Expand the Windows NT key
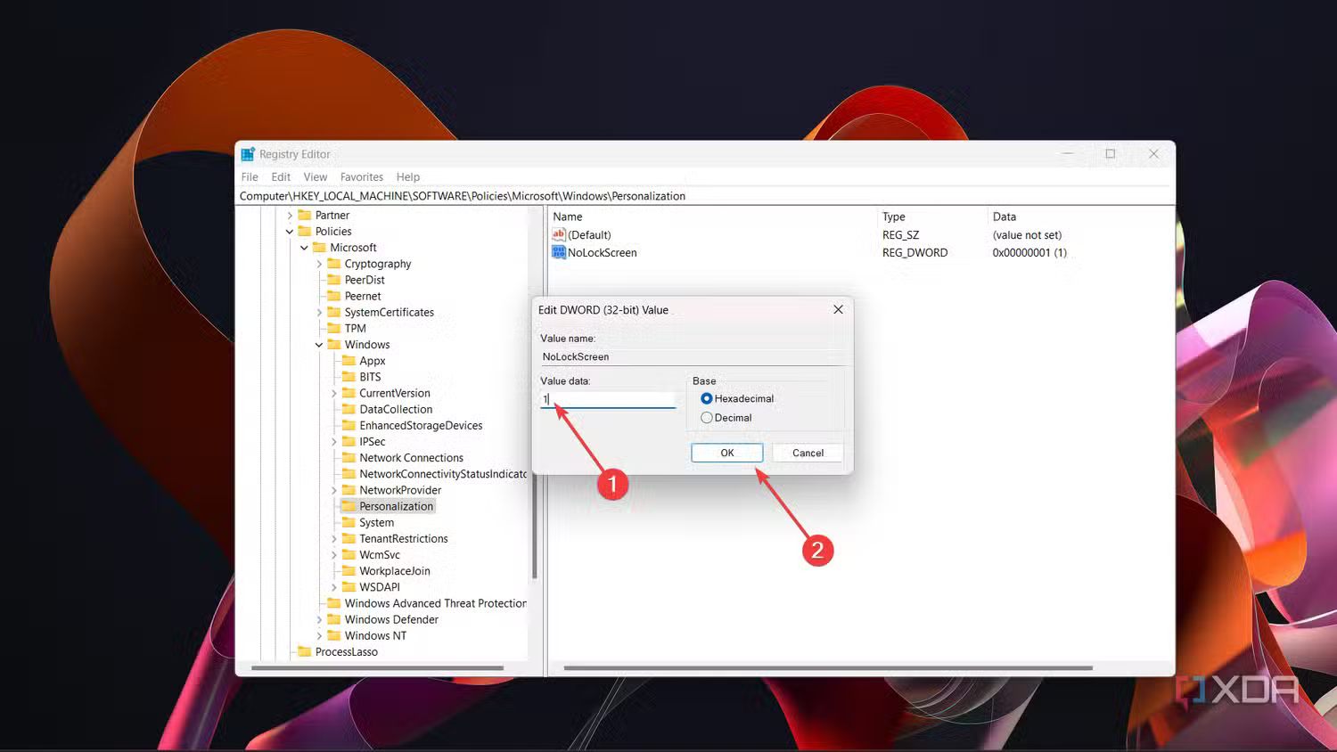Screen dimensions: 1337x752 click(320, 635)
